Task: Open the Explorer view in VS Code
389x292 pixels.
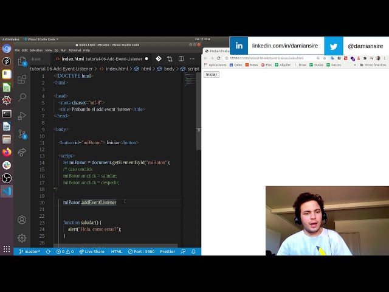Action: click(22, 61)
